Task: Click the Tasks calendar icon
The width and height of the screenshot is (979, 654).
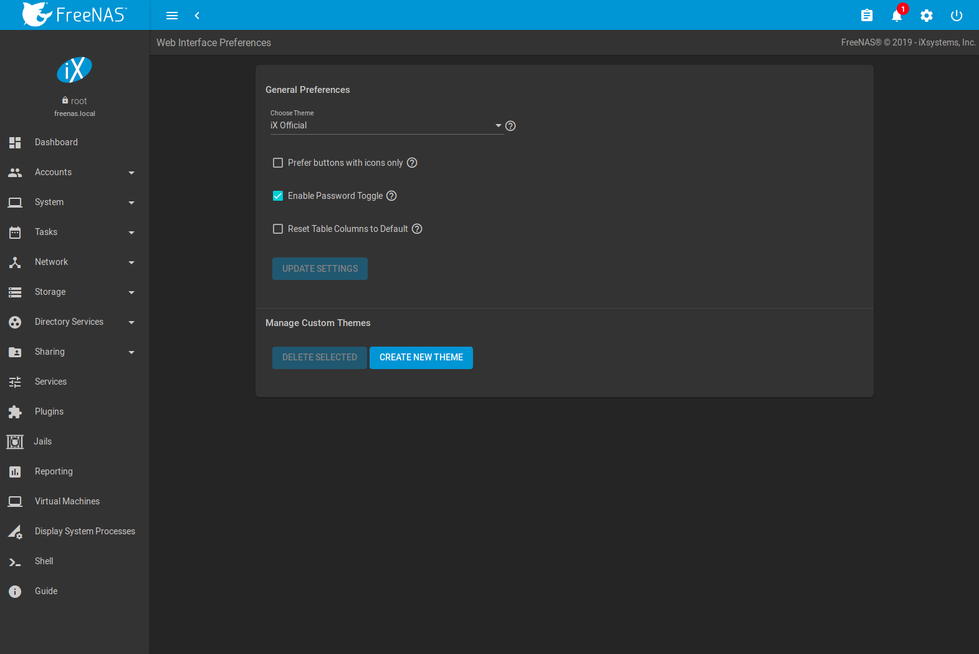Action: tap(15, 233)
